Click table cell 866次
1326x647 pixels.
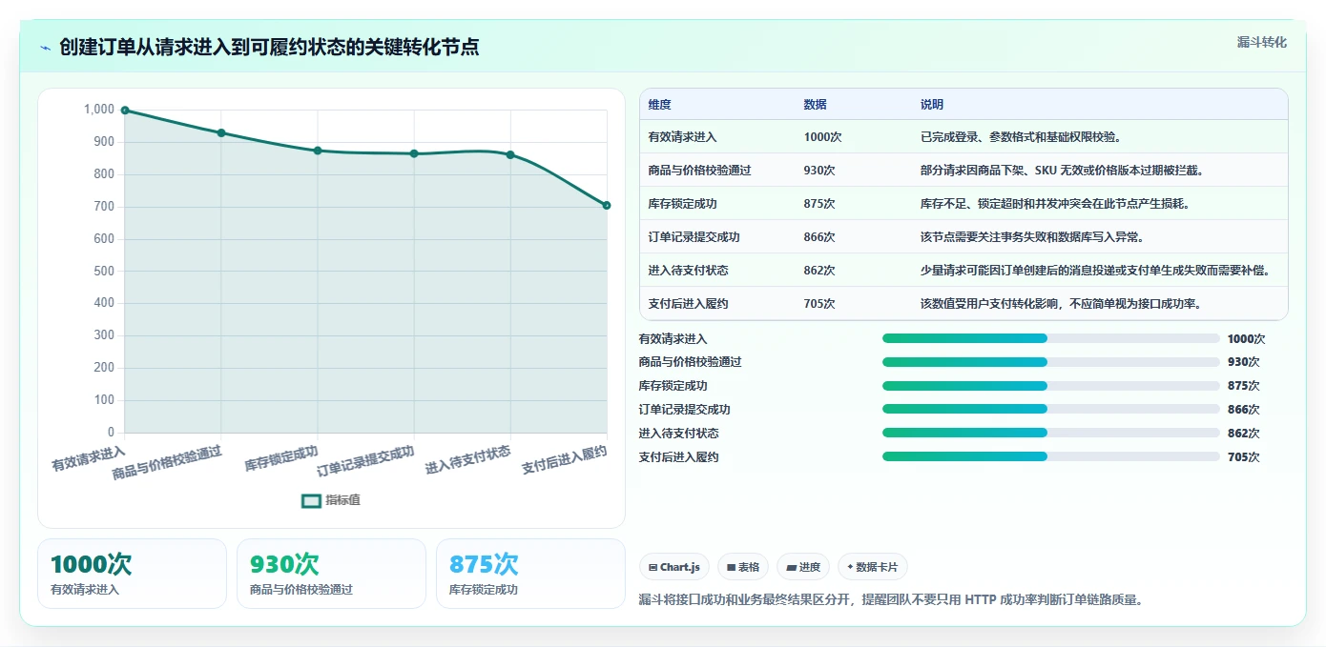[819, 237]
